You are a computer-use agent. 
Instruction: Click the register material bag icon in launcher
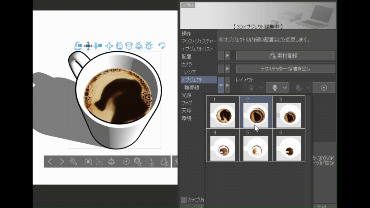tap(164, 161)
